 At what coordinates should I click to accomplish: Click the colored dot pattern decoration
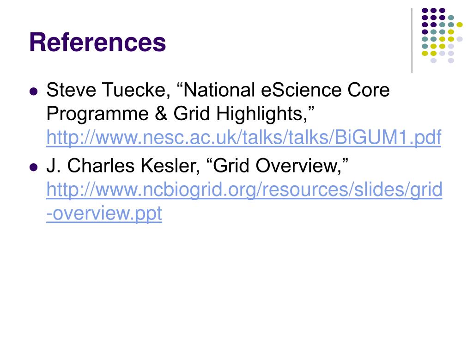pyautogui.click(x=442, y=35)
